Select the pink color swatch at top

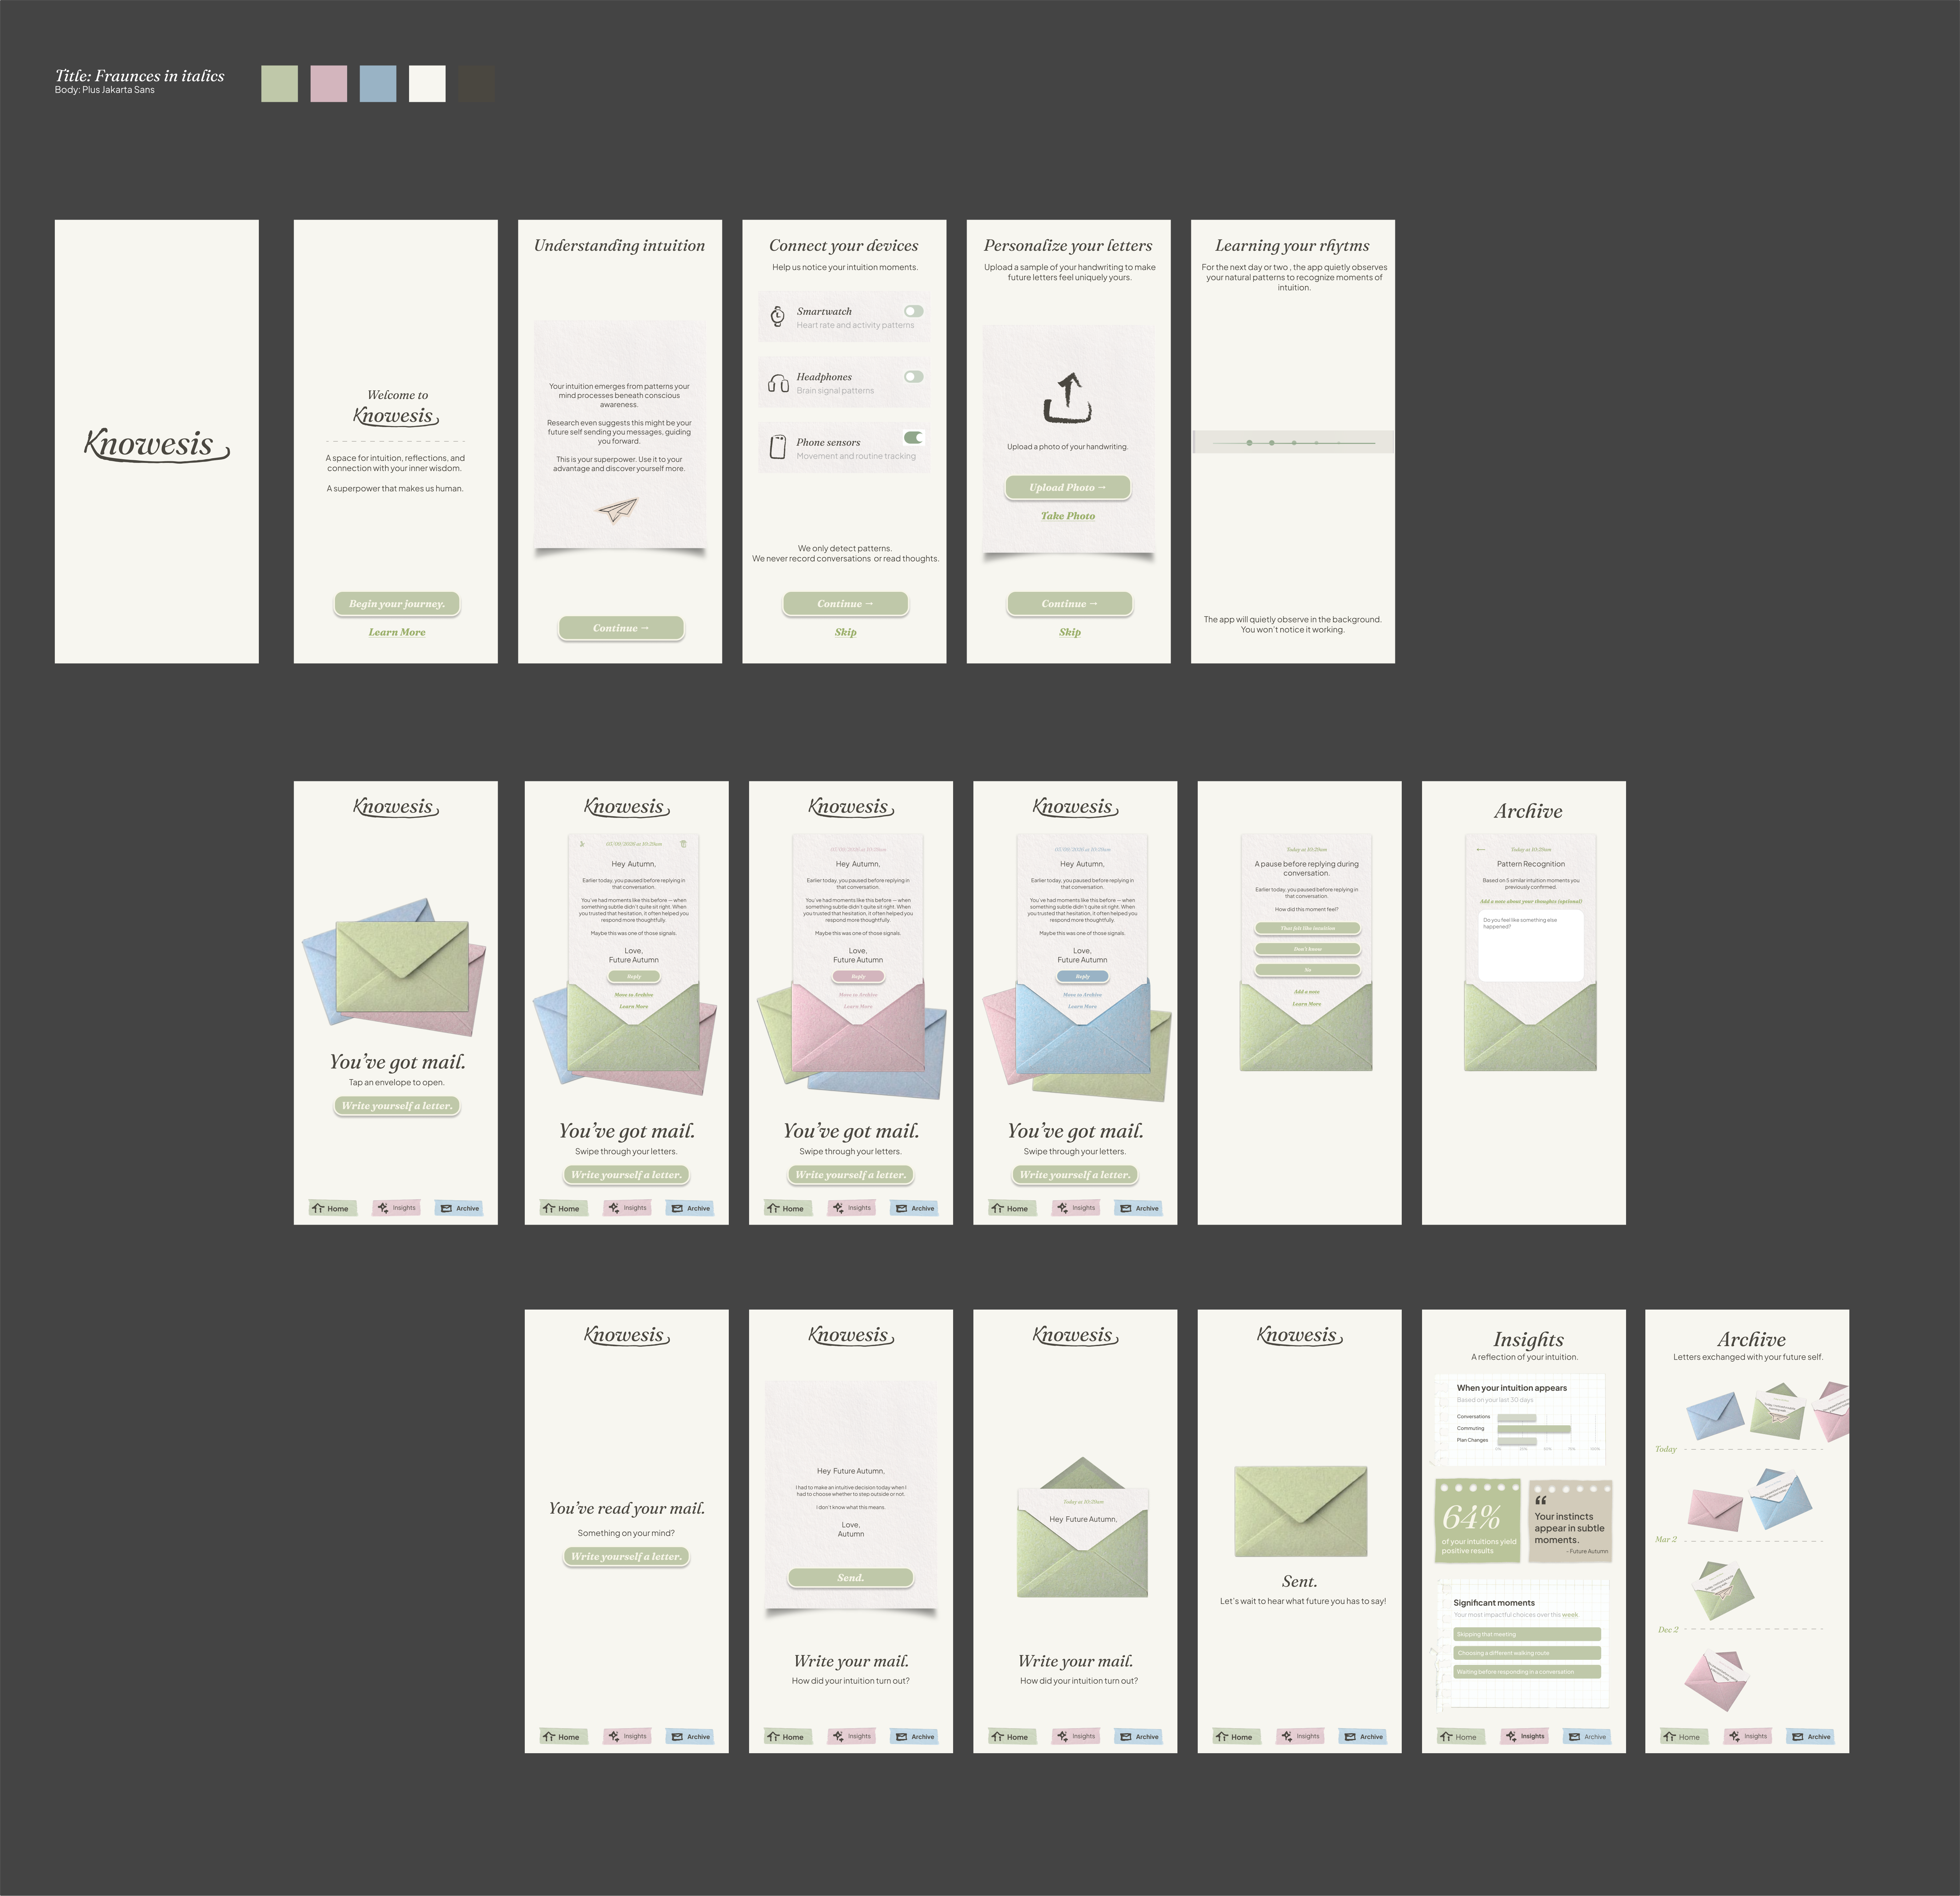point(329,84)
